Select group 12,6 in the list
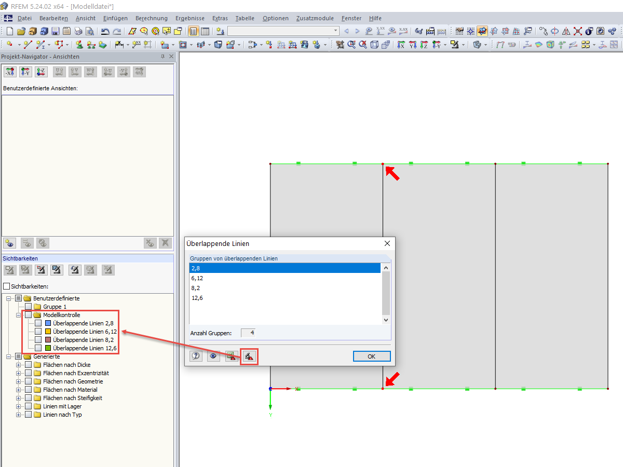 (x=285, y=297)
